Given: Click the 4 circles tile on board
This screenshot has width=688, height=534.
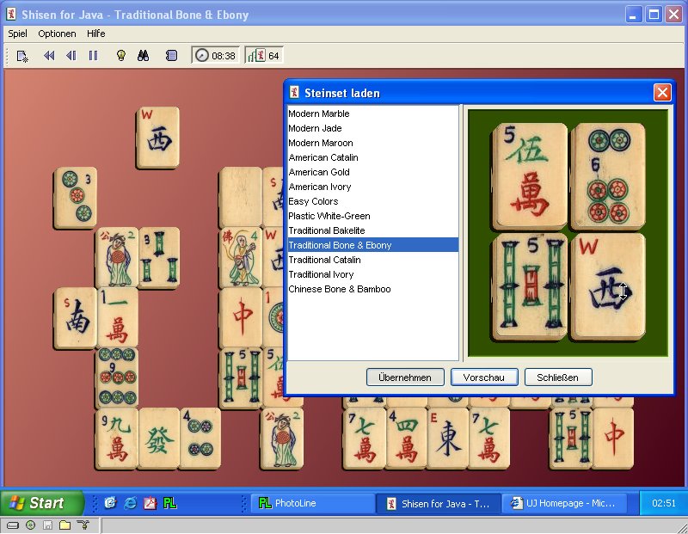Looking at the screenshot, I should (x=200, y=439).
